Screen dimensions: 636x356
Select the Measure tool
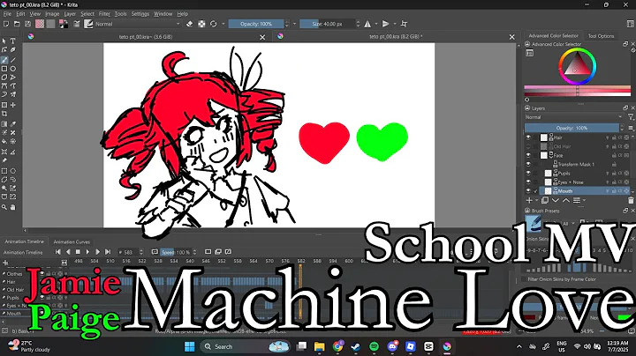13,152
